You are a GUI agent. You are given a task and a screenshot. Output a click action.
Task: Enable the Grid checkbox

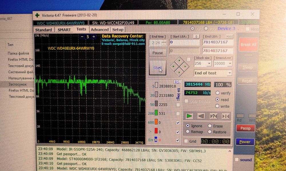(x=186, y=141)
